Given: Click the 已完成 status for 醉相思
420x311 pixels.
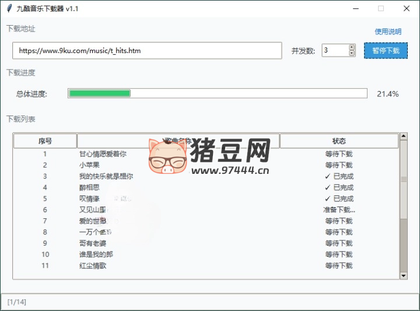Looking at the screenshot, I should click(339, 187).
